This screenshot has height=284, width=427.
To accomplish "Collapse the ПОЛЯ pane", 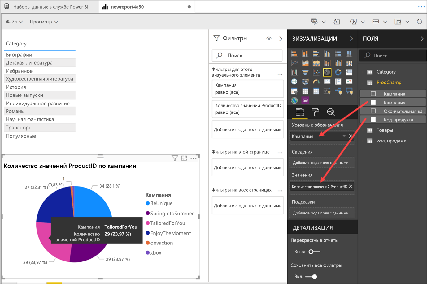I will tap(422, 39).
